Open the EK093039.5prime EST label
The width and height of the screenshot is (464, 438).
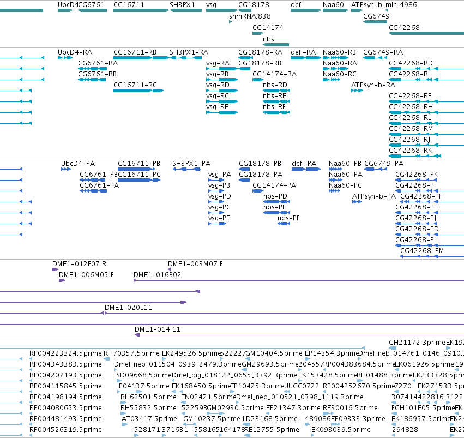[x=341, y=430]
